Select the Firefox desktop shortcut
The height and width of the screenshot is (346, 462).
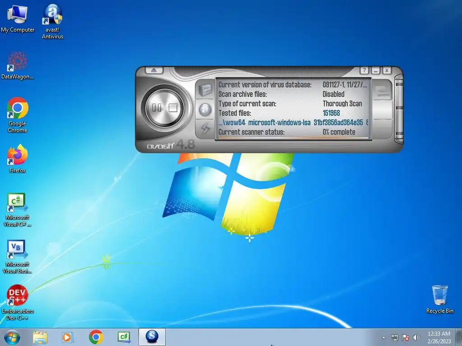18,159
